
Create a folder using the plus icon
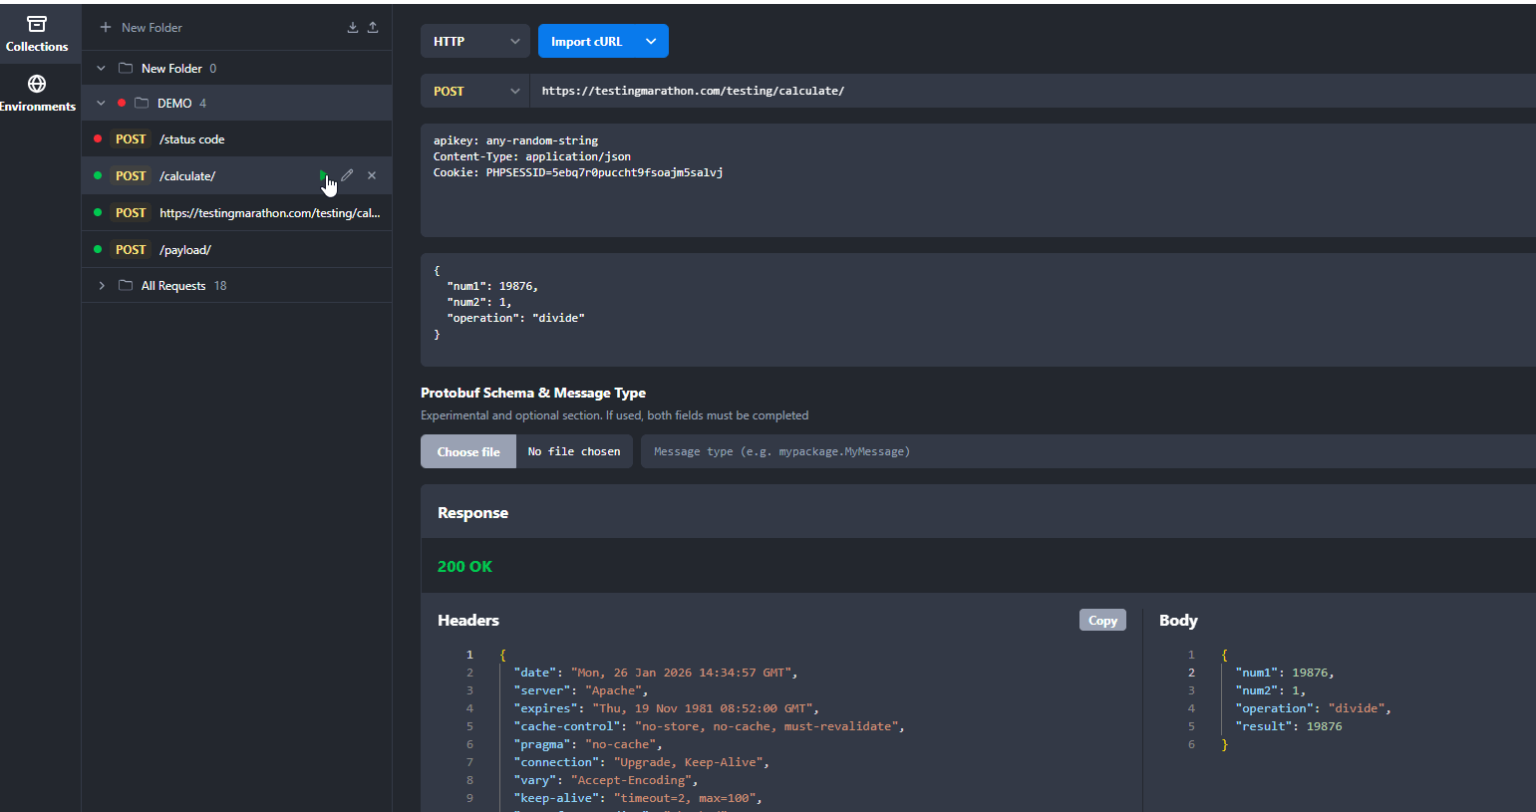pyautogui.click(x=104, y=27)
